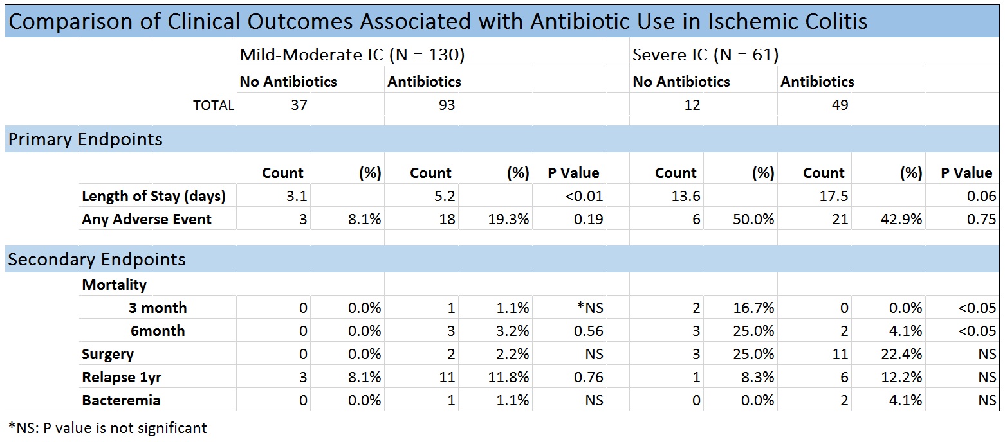Select the Severe IC (N = 61) header
The height and width of the screenshot is (442, 1005).
point(705,55)
